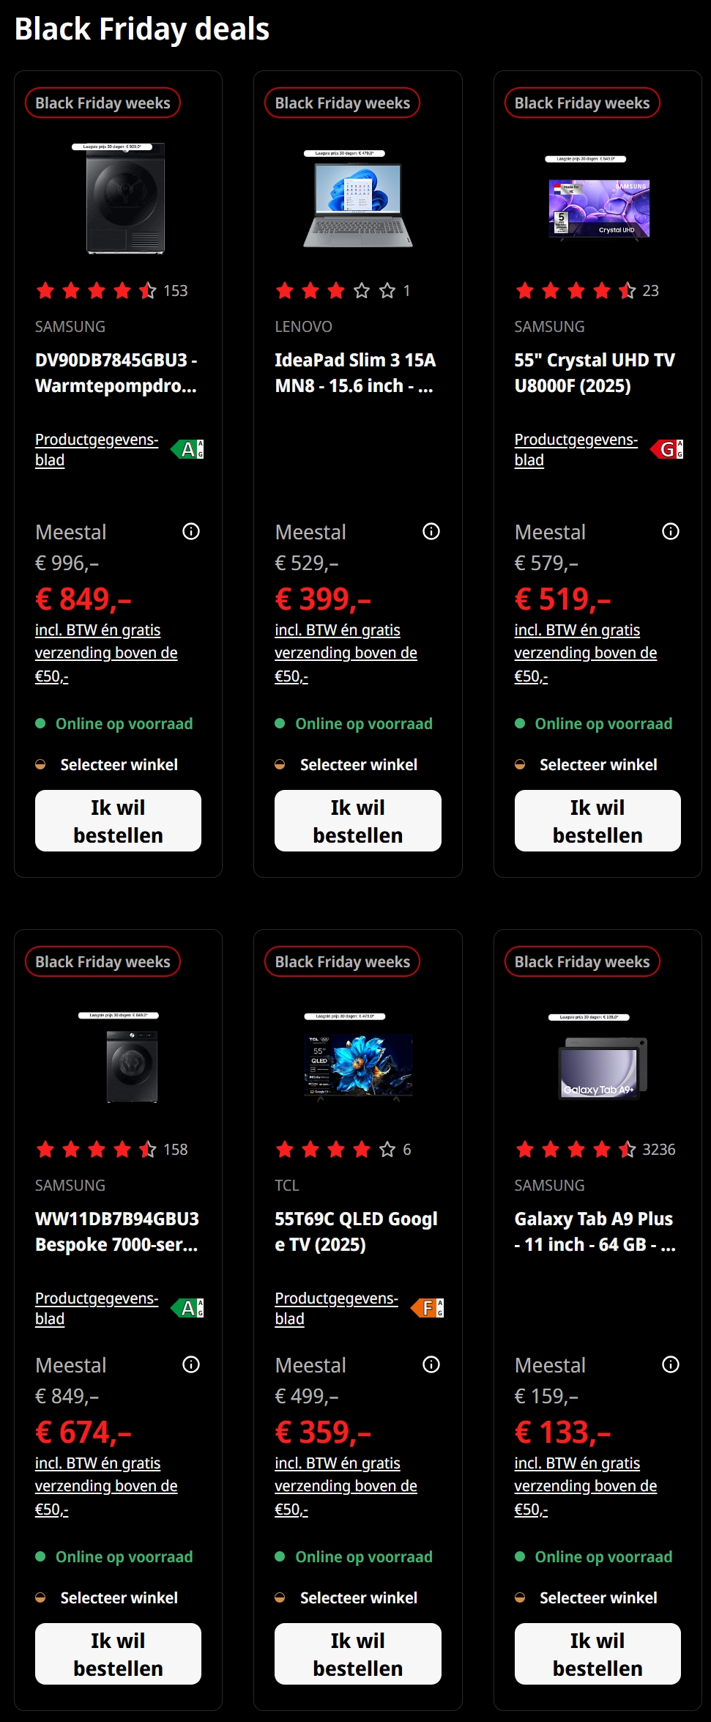711x1722 pixels.
Task: Open 55T69C QLED Google TV product title
Action: pyautogui.click(x=356, y=1231)
